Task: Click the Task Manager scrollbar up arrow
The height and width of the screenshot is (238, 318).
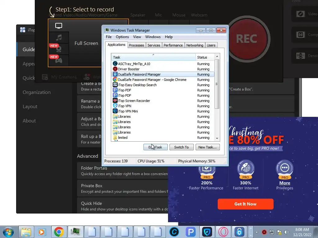Action: point(217,56)
